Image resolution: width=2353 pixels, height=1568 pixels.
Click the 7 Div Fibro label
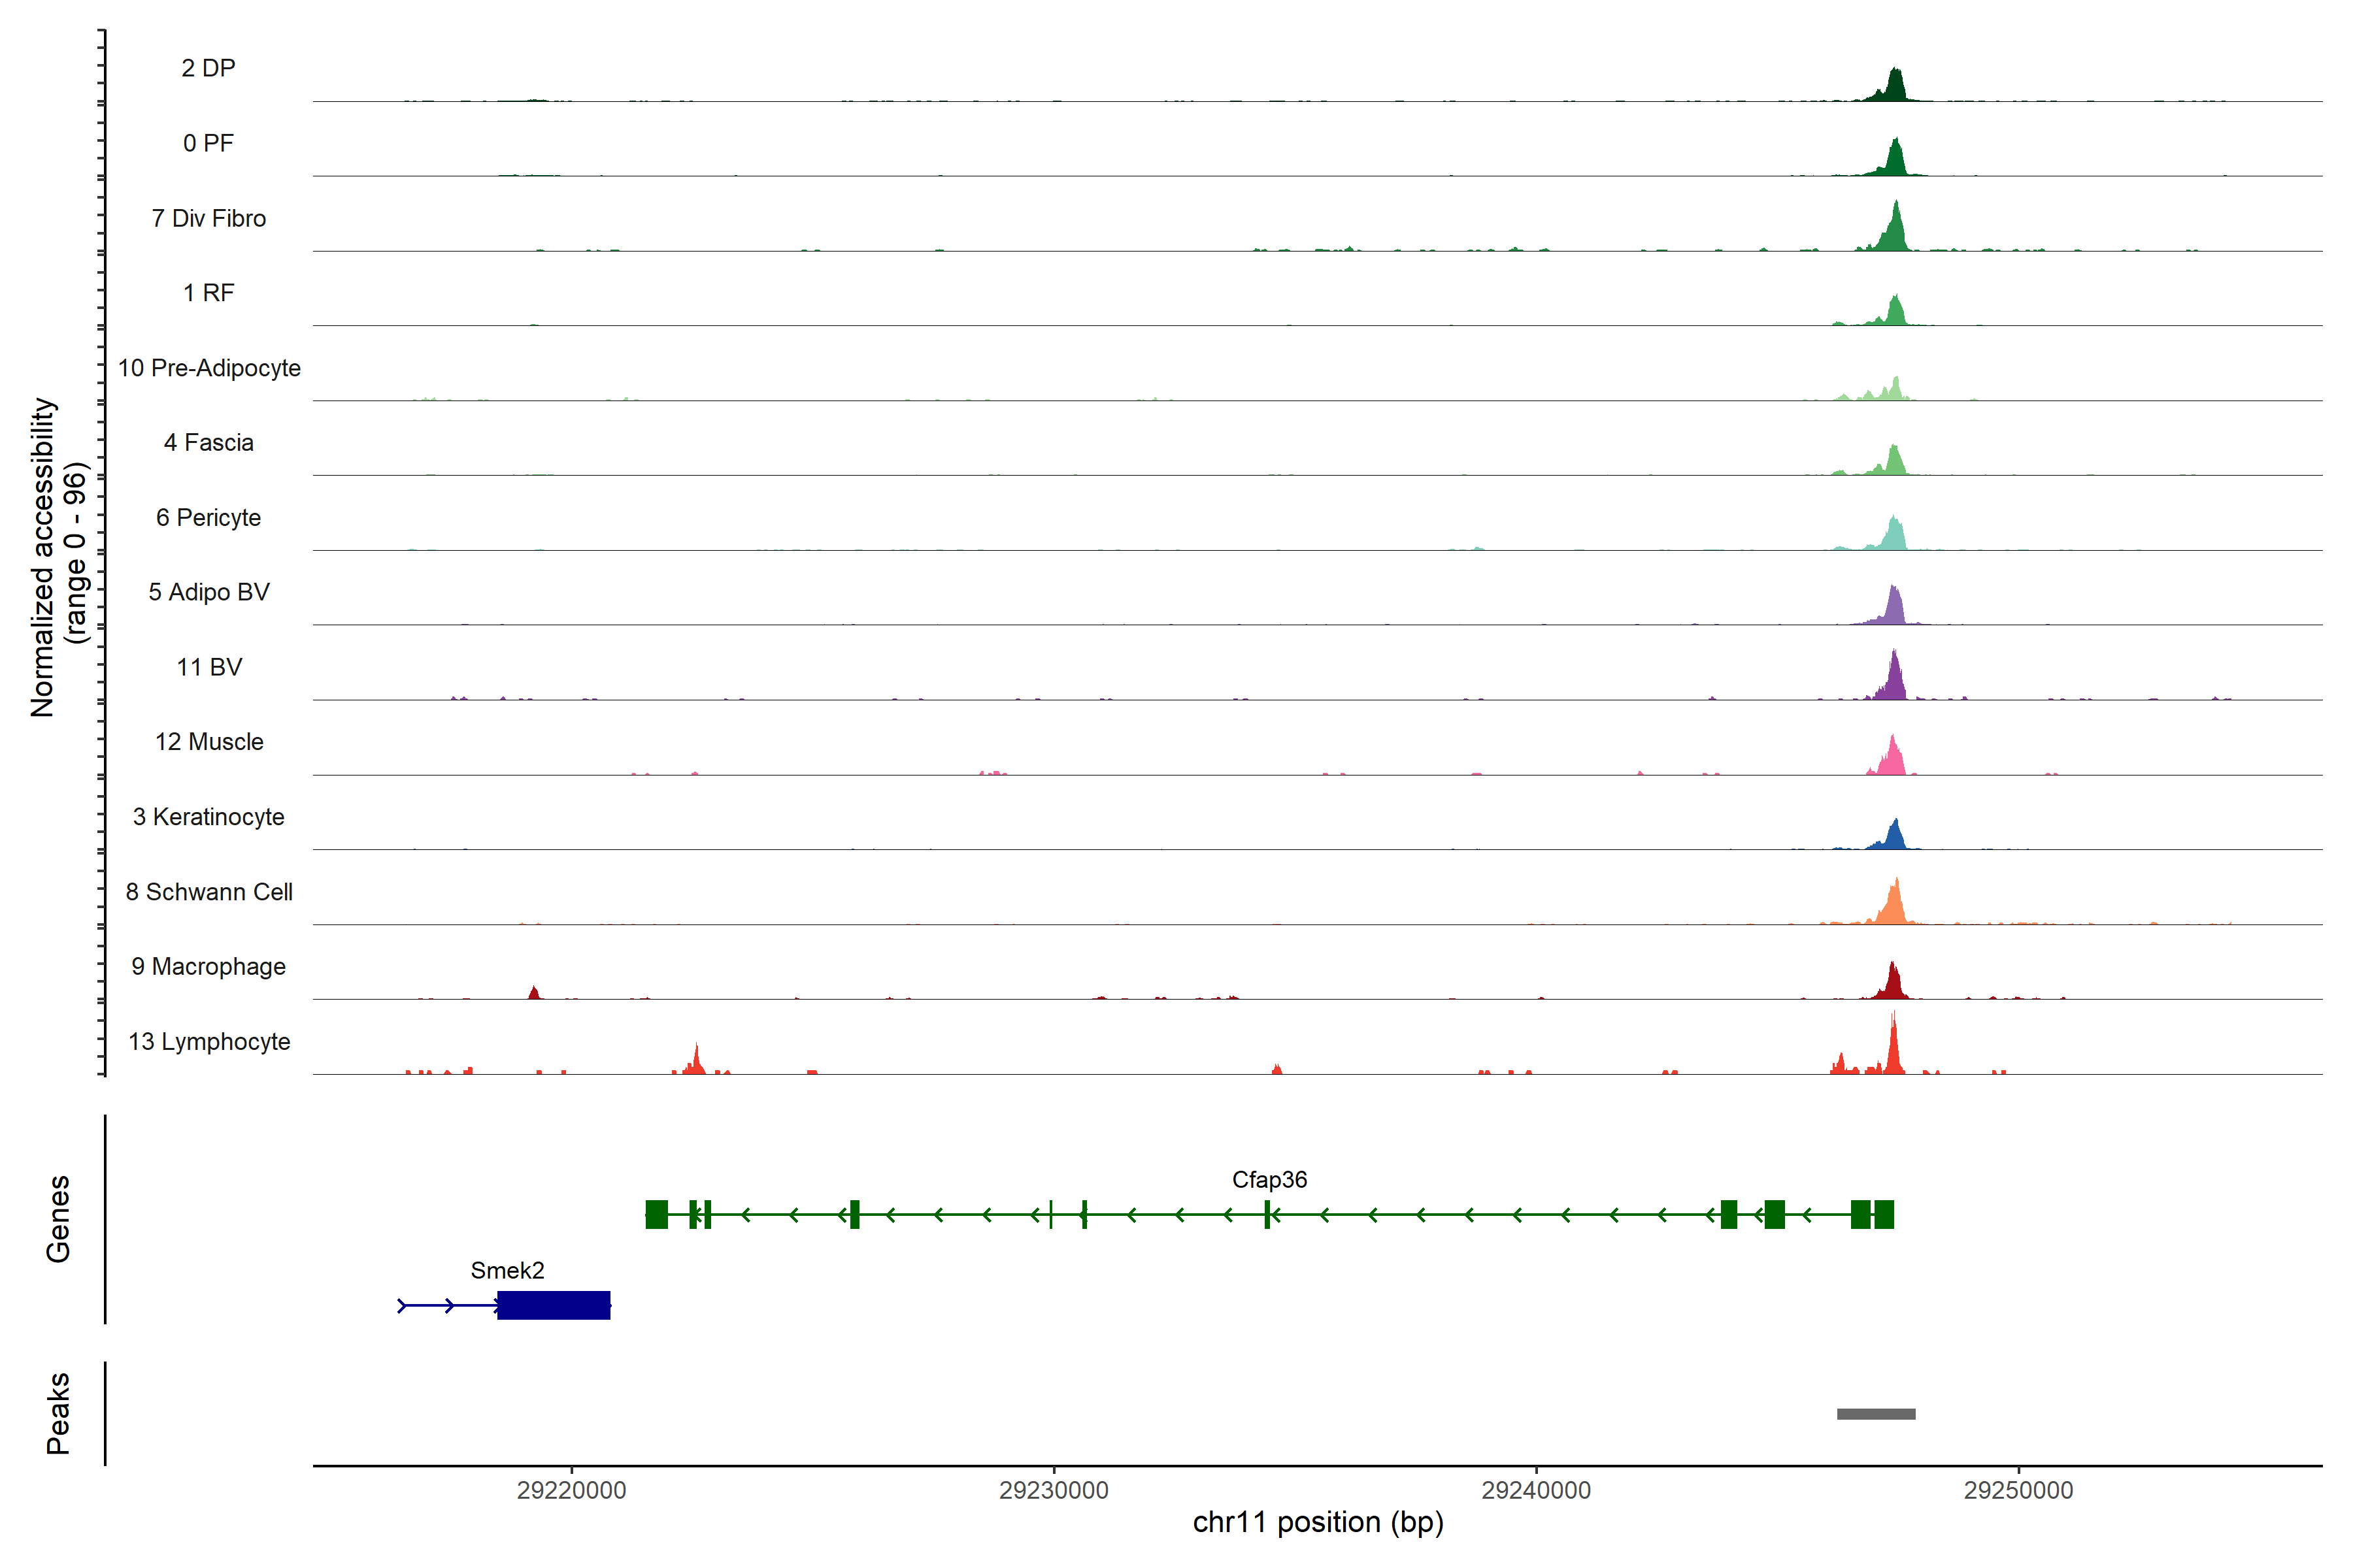click(208, 218)
